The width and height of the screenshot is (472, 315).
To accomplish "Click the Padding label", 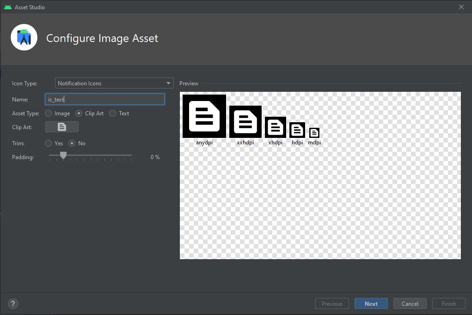I will coord(23,157).
